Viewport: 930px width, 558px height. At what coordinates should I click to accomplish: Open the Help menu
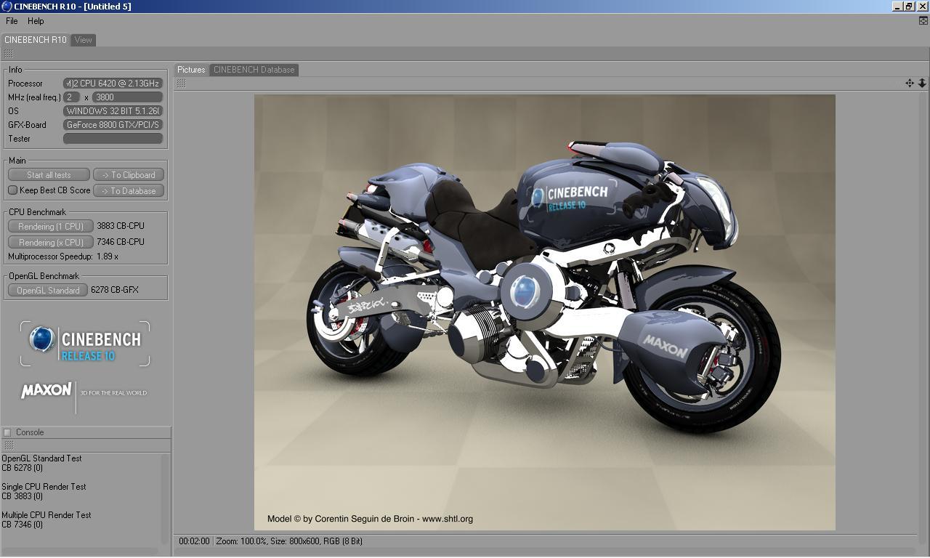click(x=36, y=21)
